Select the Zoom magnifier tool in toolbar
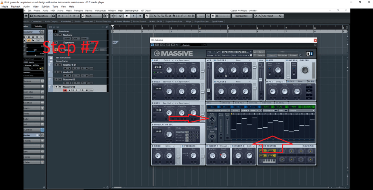 pyautogui.click(x=166, y=16)
